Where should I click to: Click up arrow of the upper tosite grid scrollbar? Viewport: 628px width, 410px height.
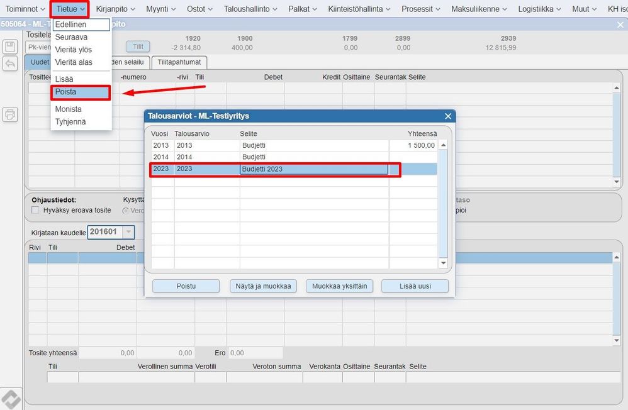pyautogui.click(x=617, y=87)
